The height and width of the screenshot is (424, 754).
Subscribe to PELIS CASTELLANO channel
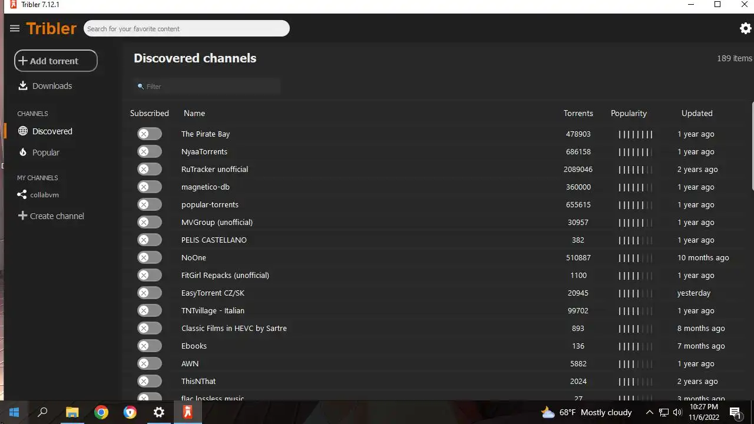tap(150, 240)
